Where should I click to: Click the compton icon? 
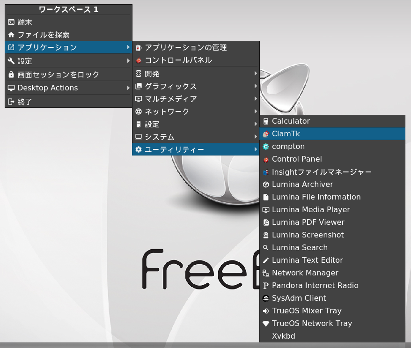(x=266, y=146)
